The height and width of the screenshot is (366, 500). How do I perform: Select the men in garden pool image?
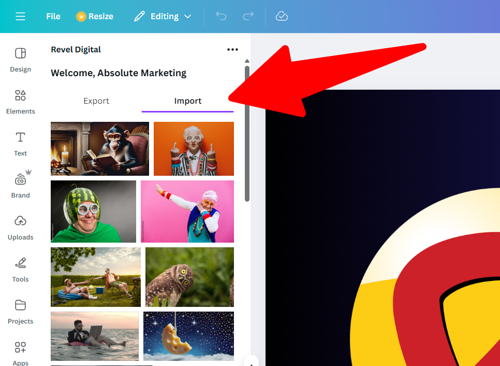(x=96, y=277)
